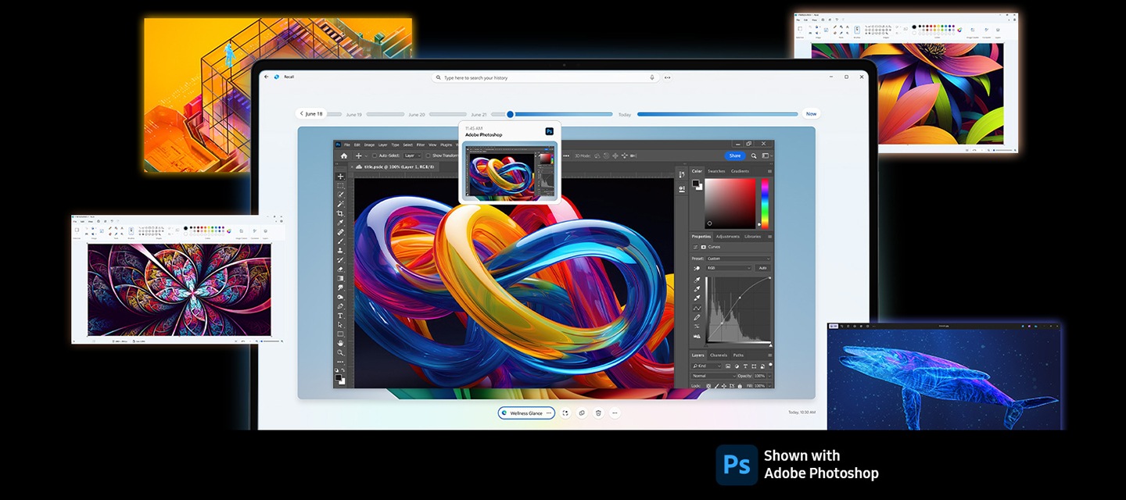
Task: Choose the Gradient tool
Action: point(340,278)
